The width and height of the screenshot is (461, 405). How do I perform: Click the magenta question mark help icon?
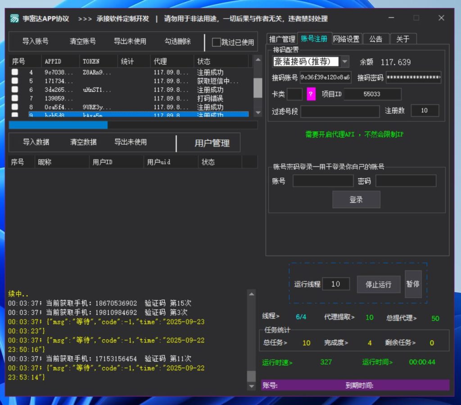[x=311, y=94]
